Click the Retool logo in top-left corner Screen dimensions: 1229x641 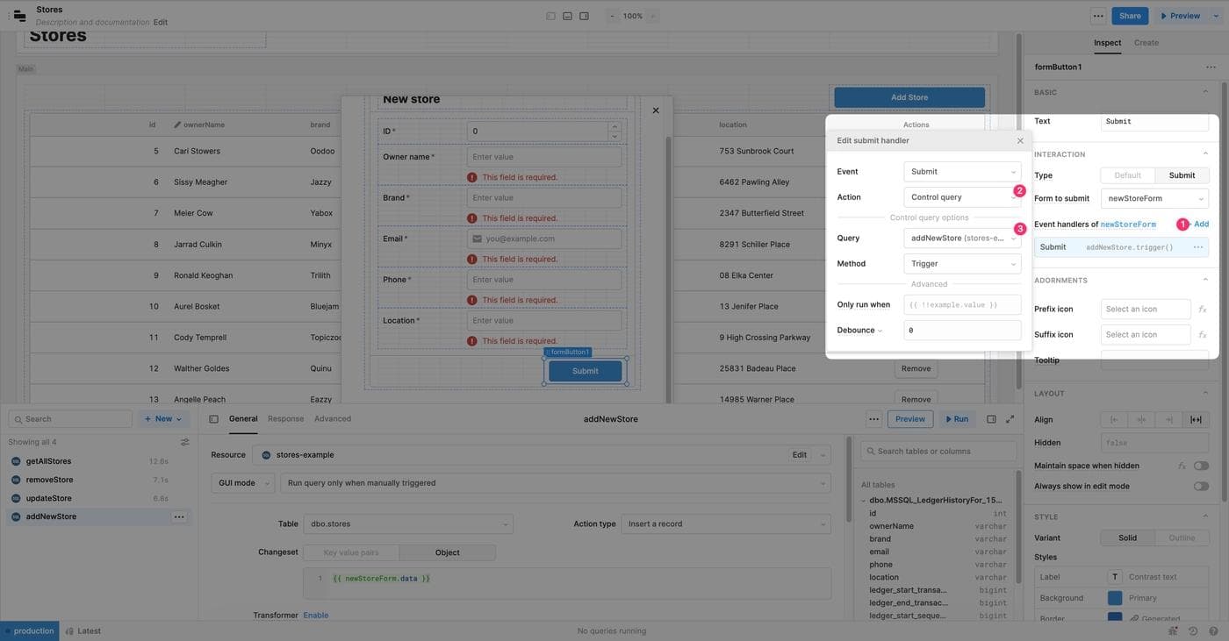click(19, 16)
